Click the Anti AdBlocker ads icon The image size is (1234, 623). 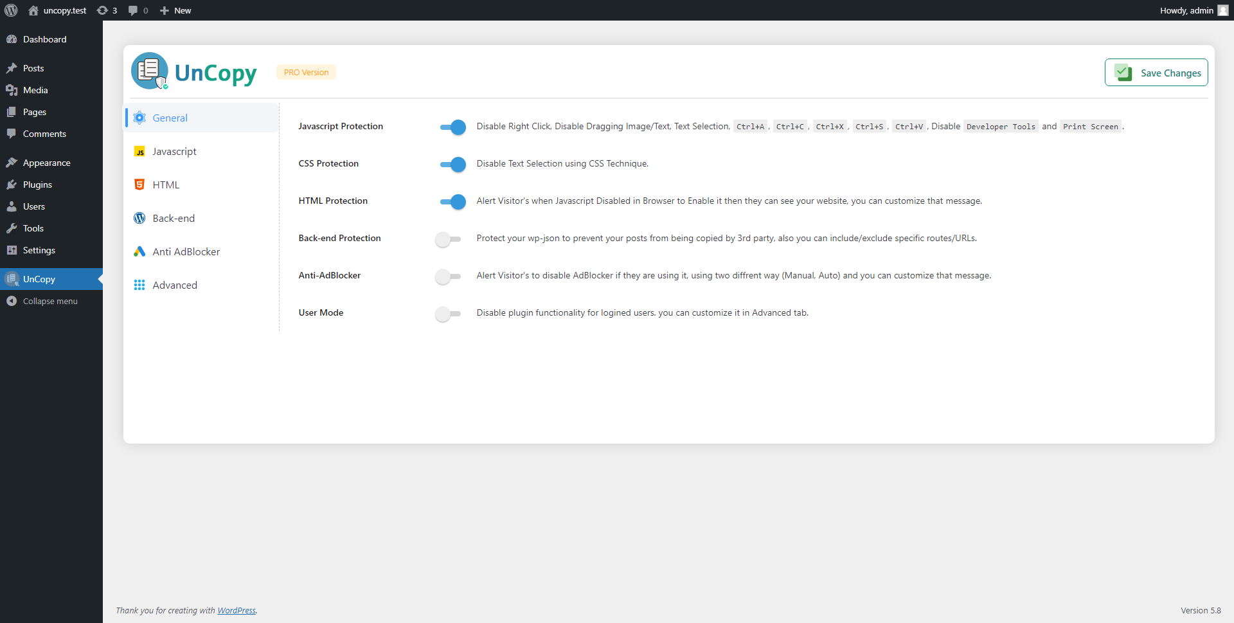click(x=139, y=251)
